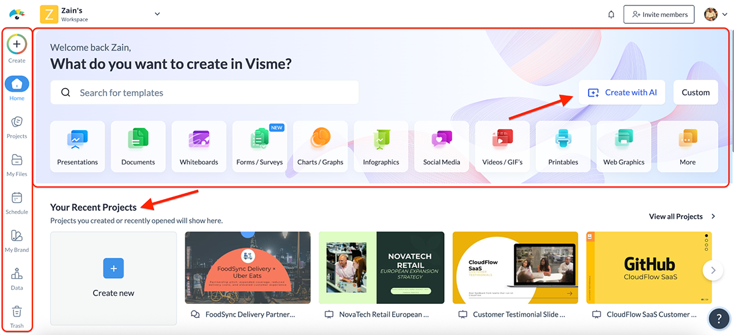The height and width of the screenshot is (335, 734).
Task: Switch to the Home tab in sidebar
Action: (17, 84)
